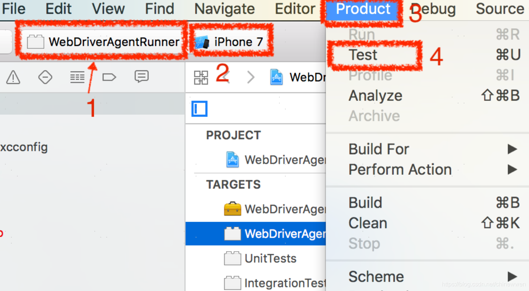Toggle the project and targets list sidebar button
The image size is (529, 291).
[x=200, y=109]
